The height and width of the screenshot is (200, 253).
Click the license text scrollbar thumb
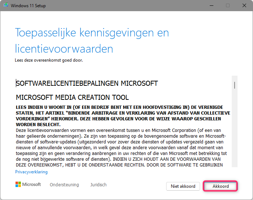(235, 85)
